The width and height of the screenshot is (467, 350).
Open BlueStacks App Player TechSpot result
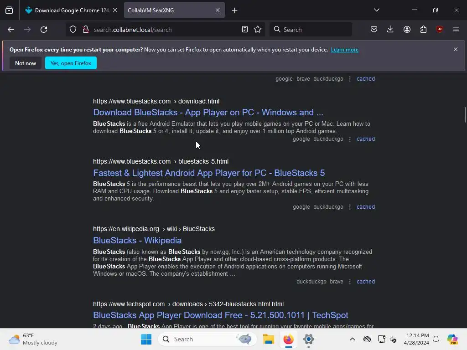tap(220, 315)
